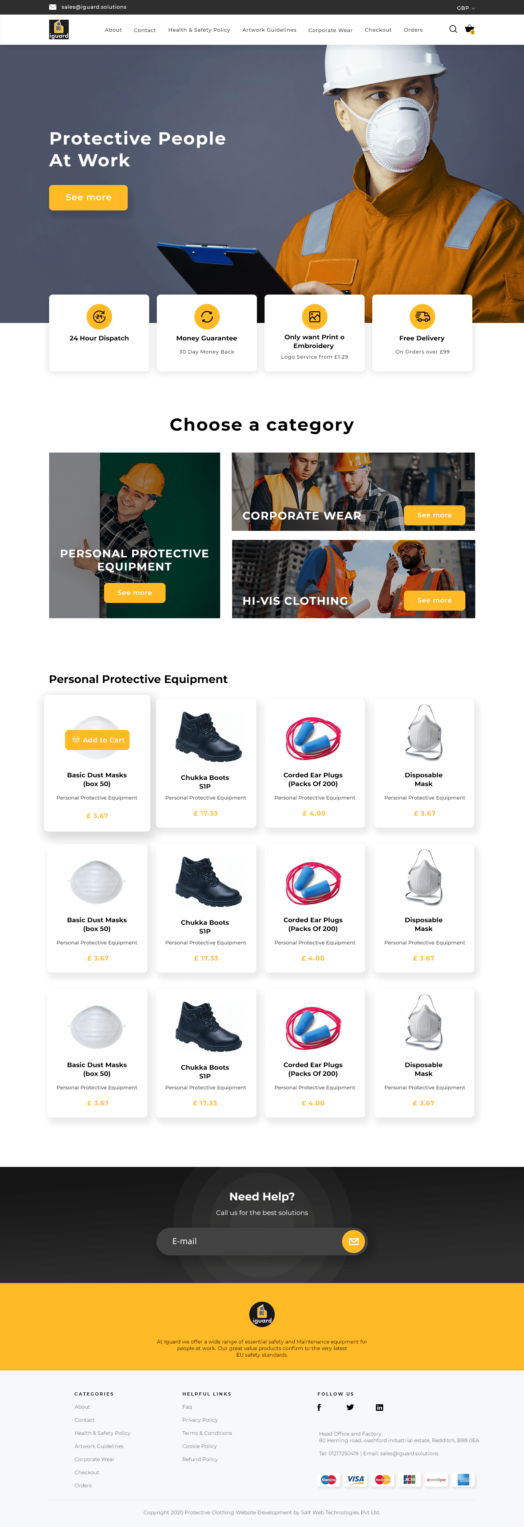The height and width of the screenshot is (1527, 524).
Task: Open the Privacy Policy footer link
Action: [200, 1420]
